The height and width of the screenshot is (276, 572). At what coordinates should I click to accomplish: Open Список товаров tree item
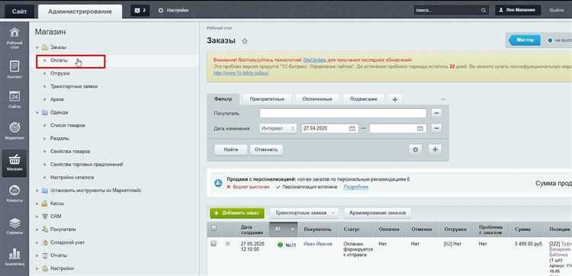tap(68, 126)
